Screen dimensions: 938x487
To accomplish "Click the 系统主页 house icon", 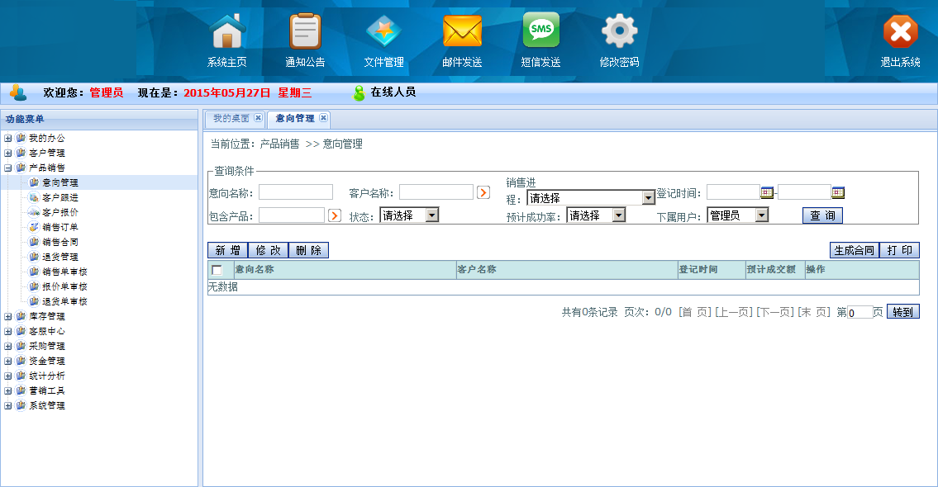I will coord(227,32).
